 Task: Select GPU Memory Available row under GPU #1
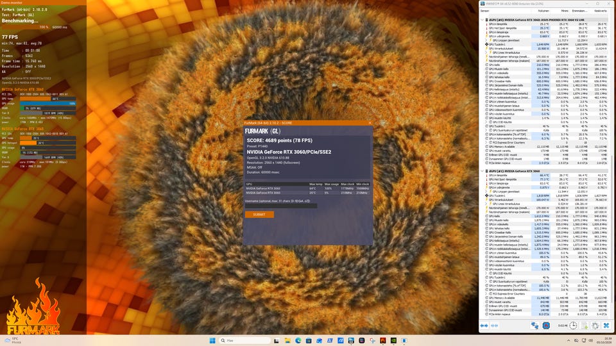(x=546, y=298)
